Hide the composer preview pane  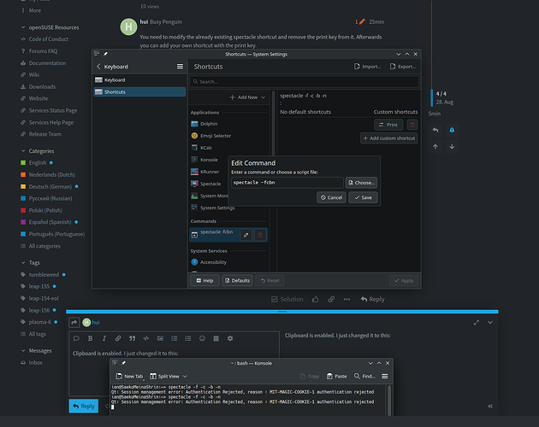click(x=490, y=406)
